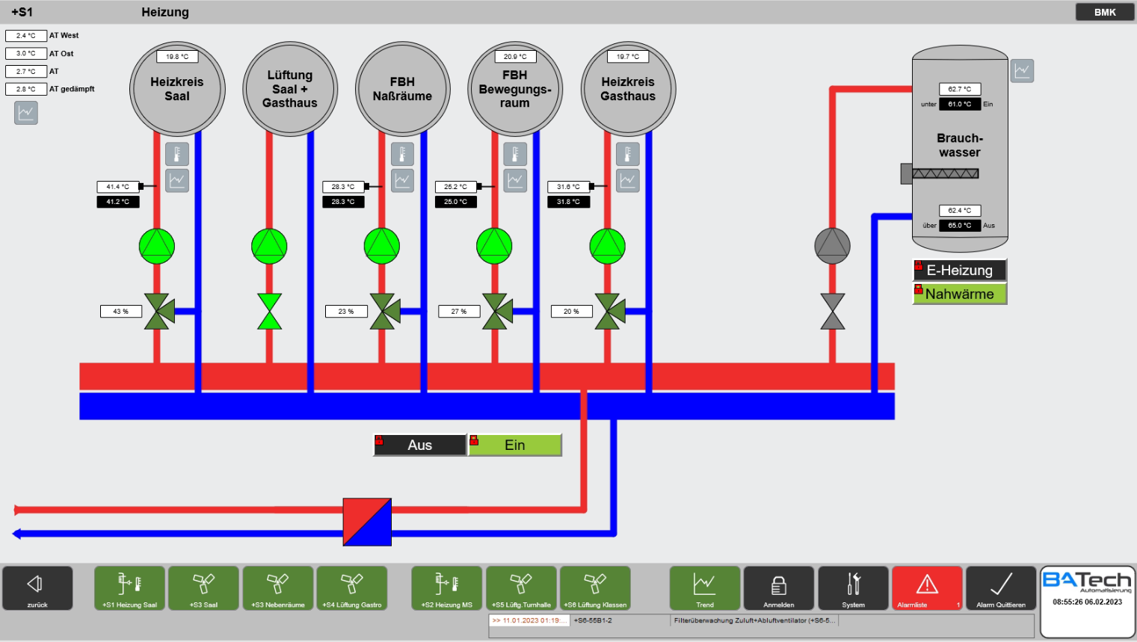Go to +S4 Lüftung Gastro page
The width and height of the screenshot is (1137, 642).
(x=352, y=588)
